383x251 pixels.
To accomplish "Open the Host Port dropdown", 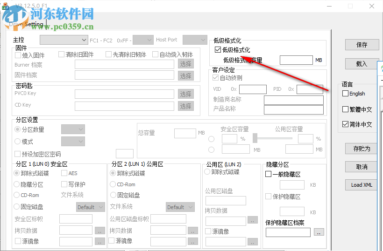I will point(195,40).
